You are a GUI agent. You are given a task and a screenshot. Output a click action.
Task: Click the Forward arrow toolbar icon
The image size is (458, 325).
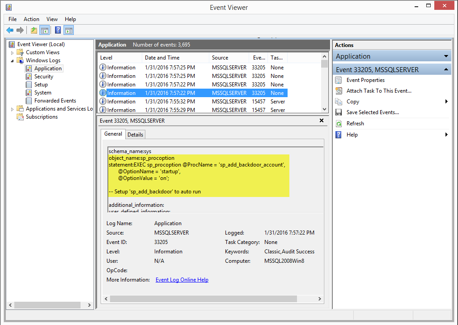(x=20, y=30)
